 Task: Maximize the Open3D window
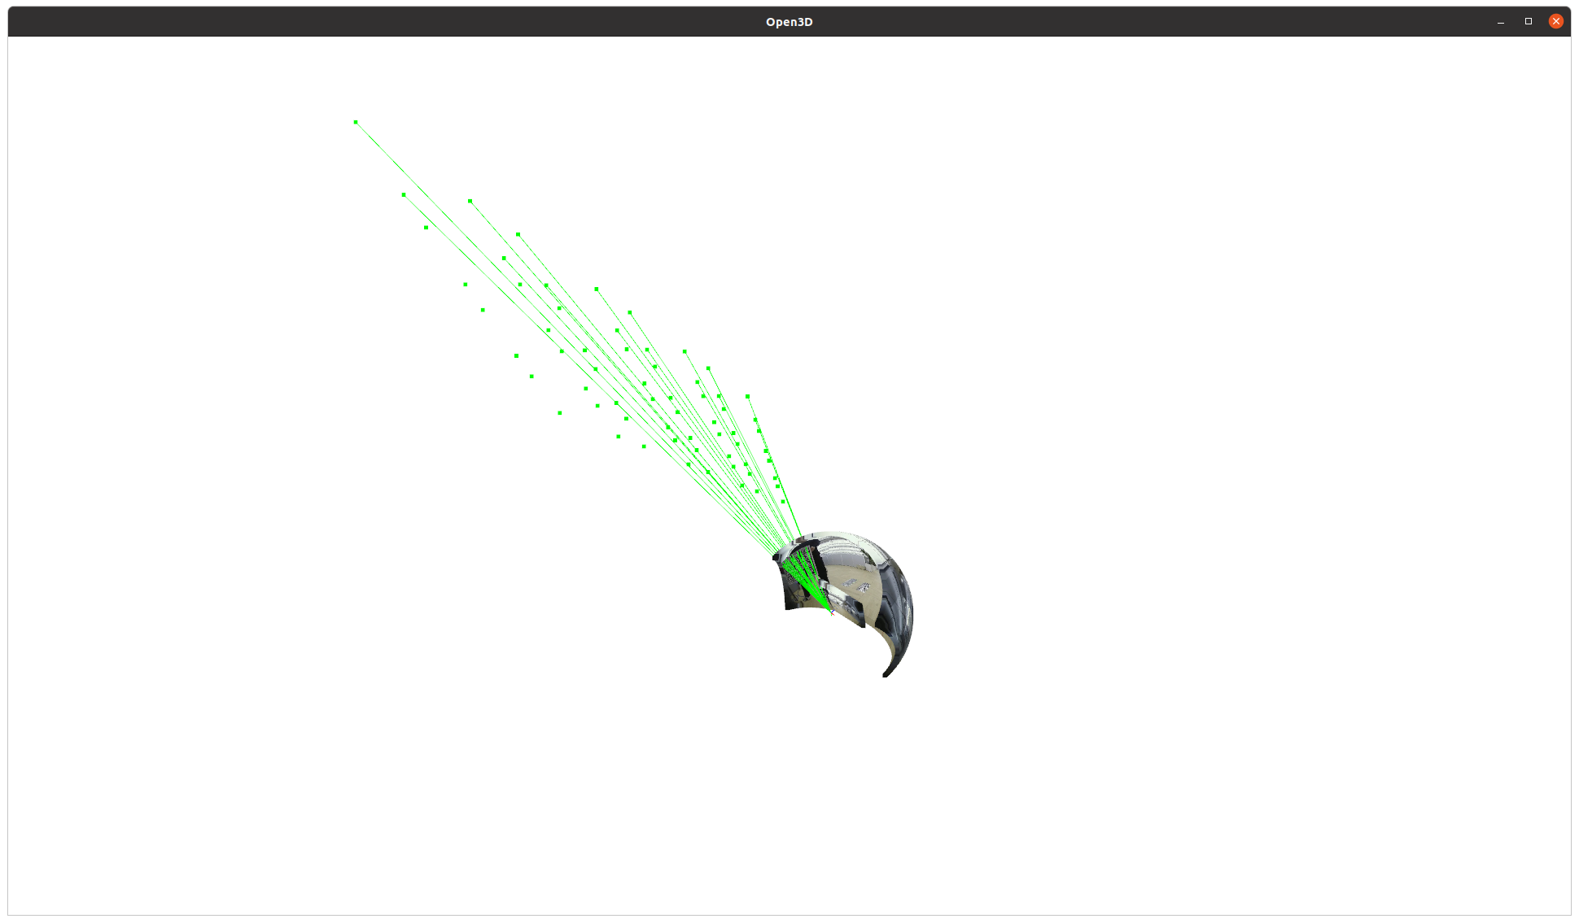pyautogui.click(x=1528, y=21)
